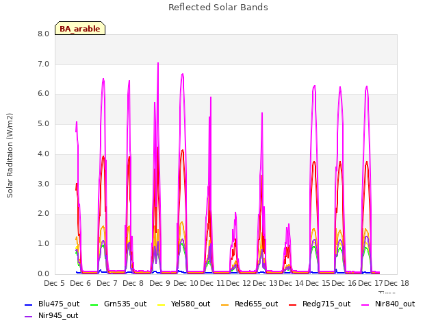The image size is (438, 329).
Task: Click the Dec 18 x-axis tick label
Action: [x=396, y=283]
